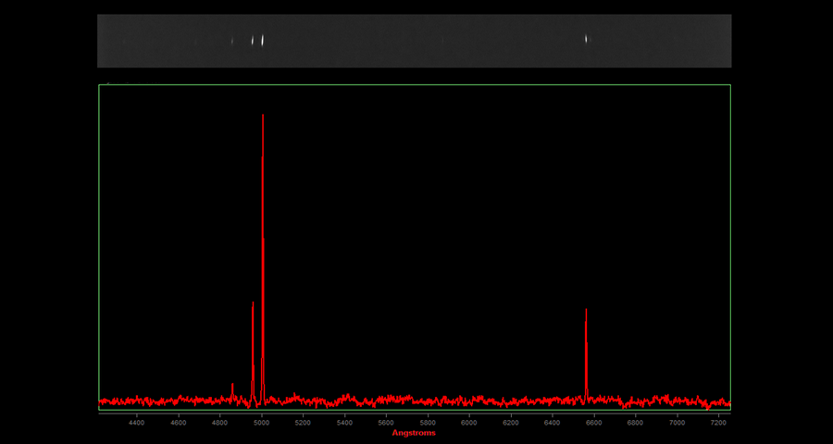Click the red Angstroms axis label
Screen dimensions: 833x444
413,433
